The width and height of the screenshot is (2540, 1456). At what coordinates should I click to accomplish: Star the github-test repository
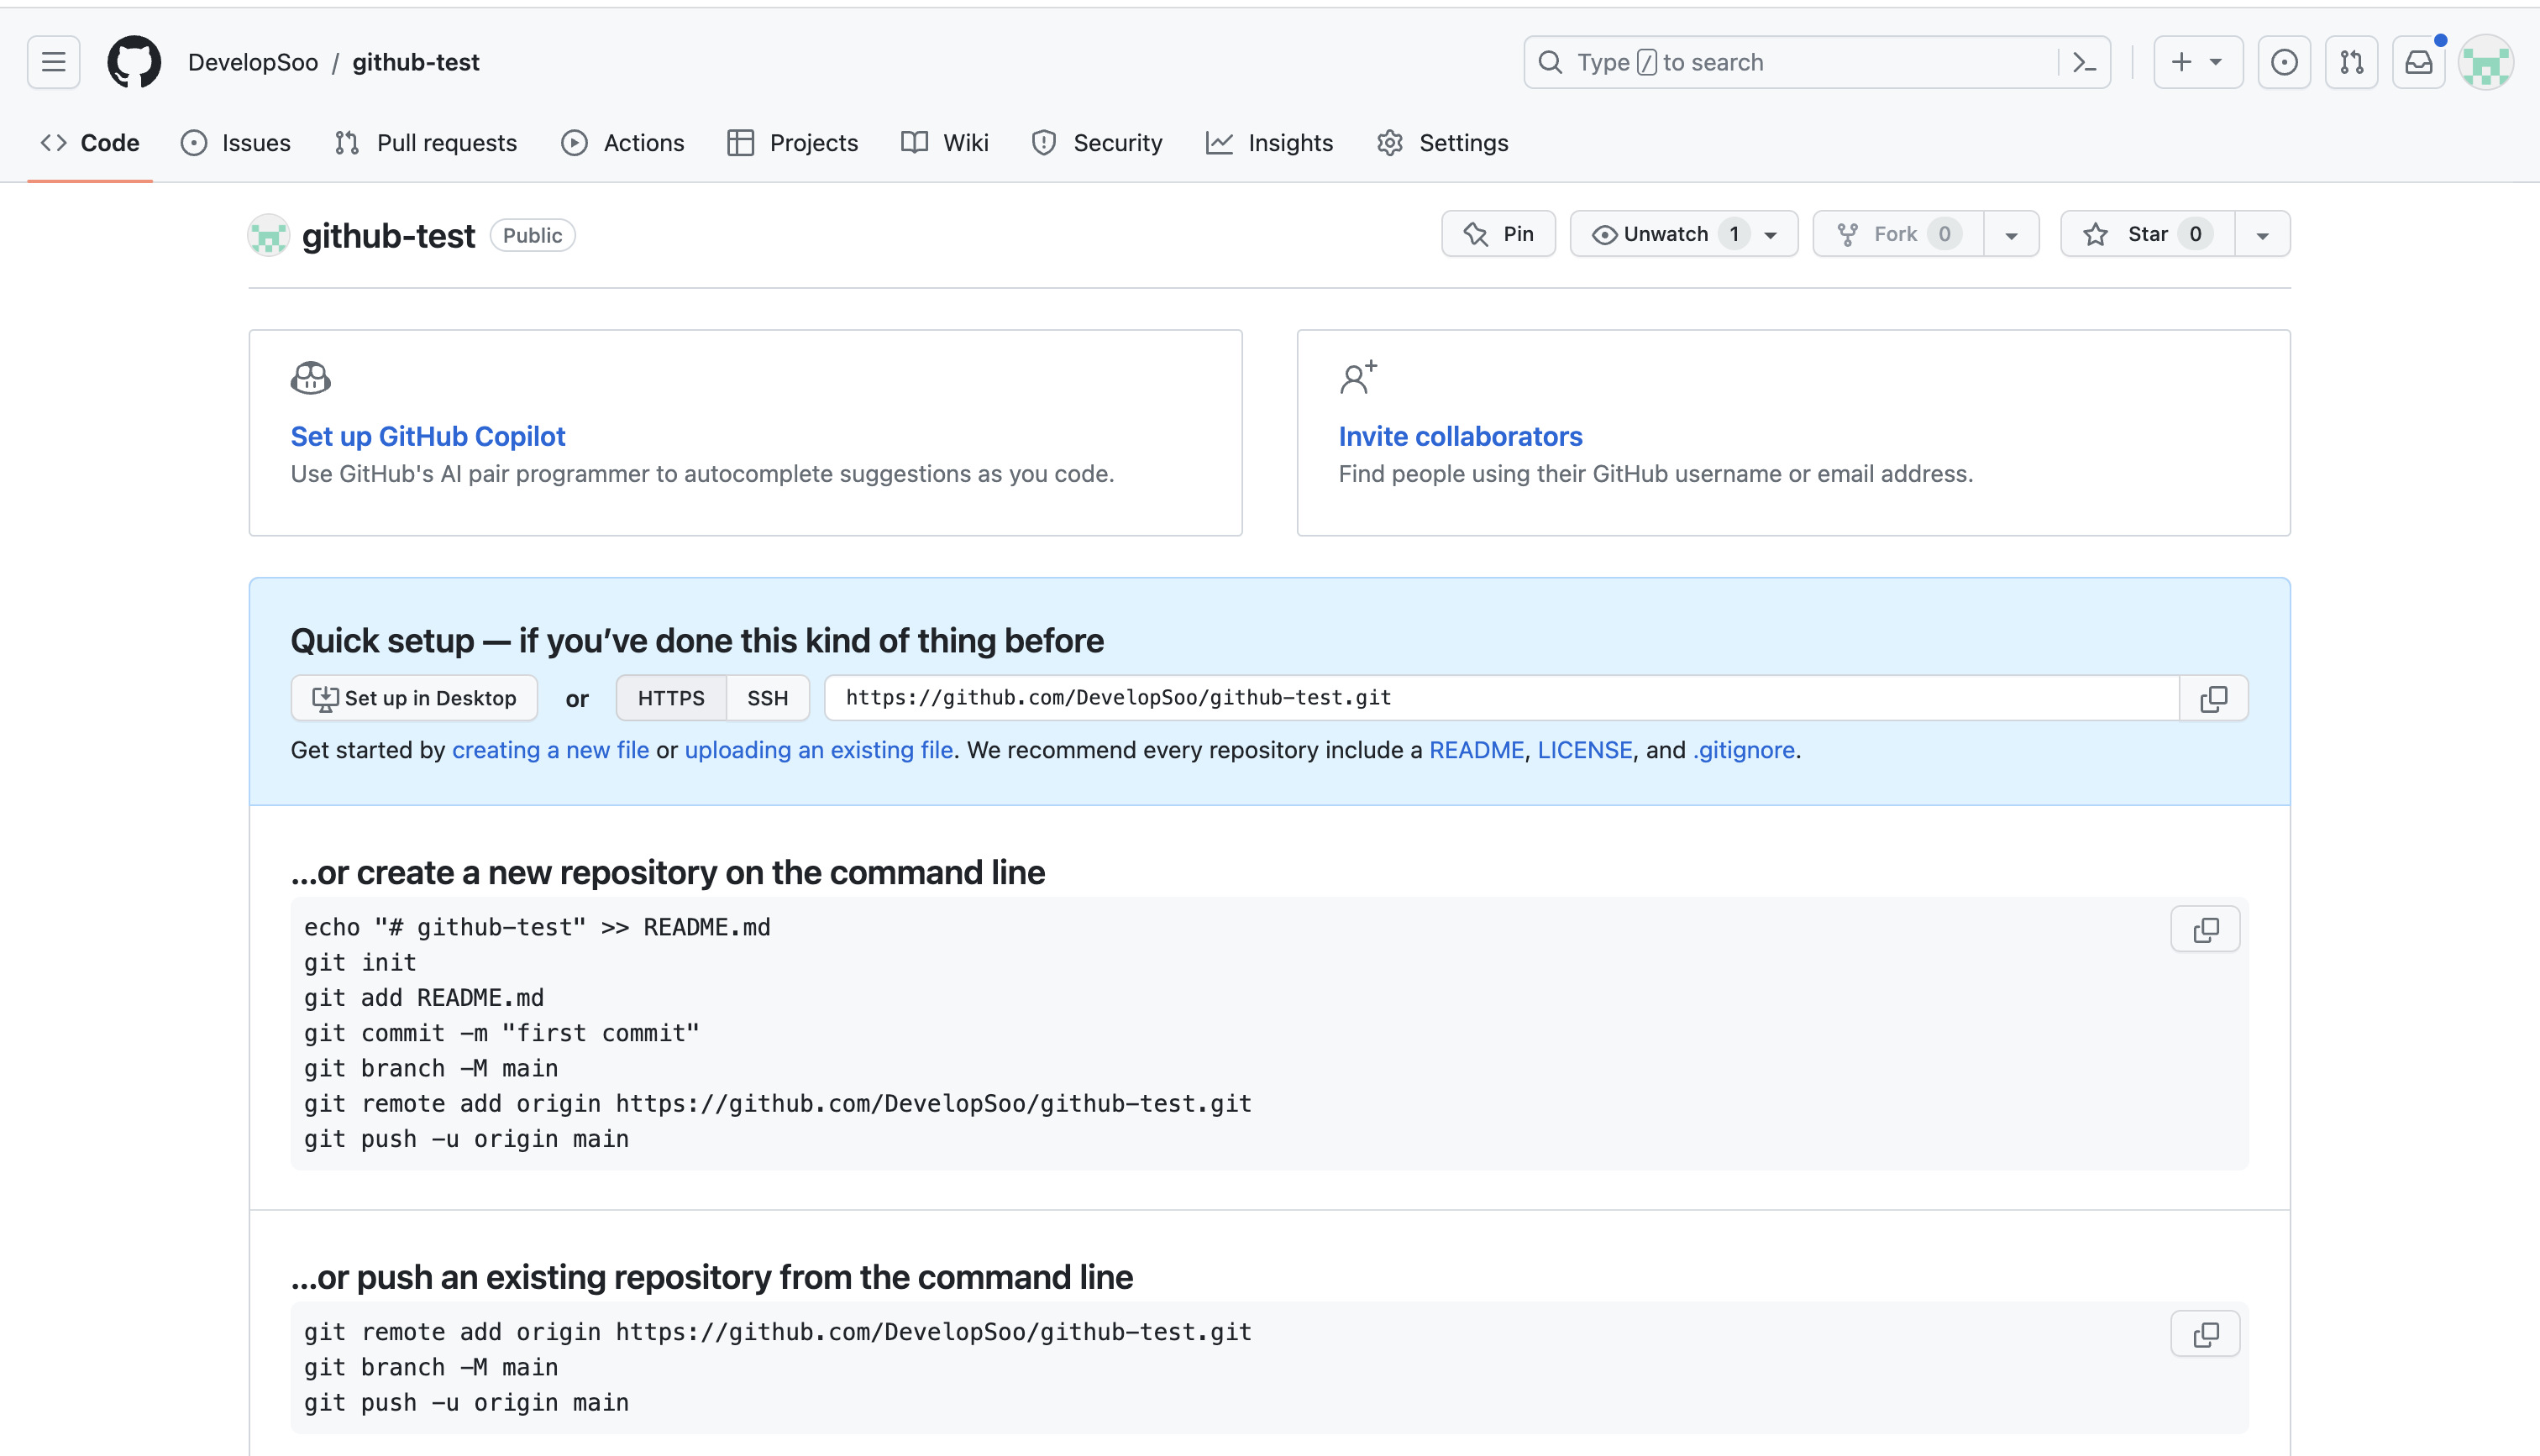point(2147,234)
